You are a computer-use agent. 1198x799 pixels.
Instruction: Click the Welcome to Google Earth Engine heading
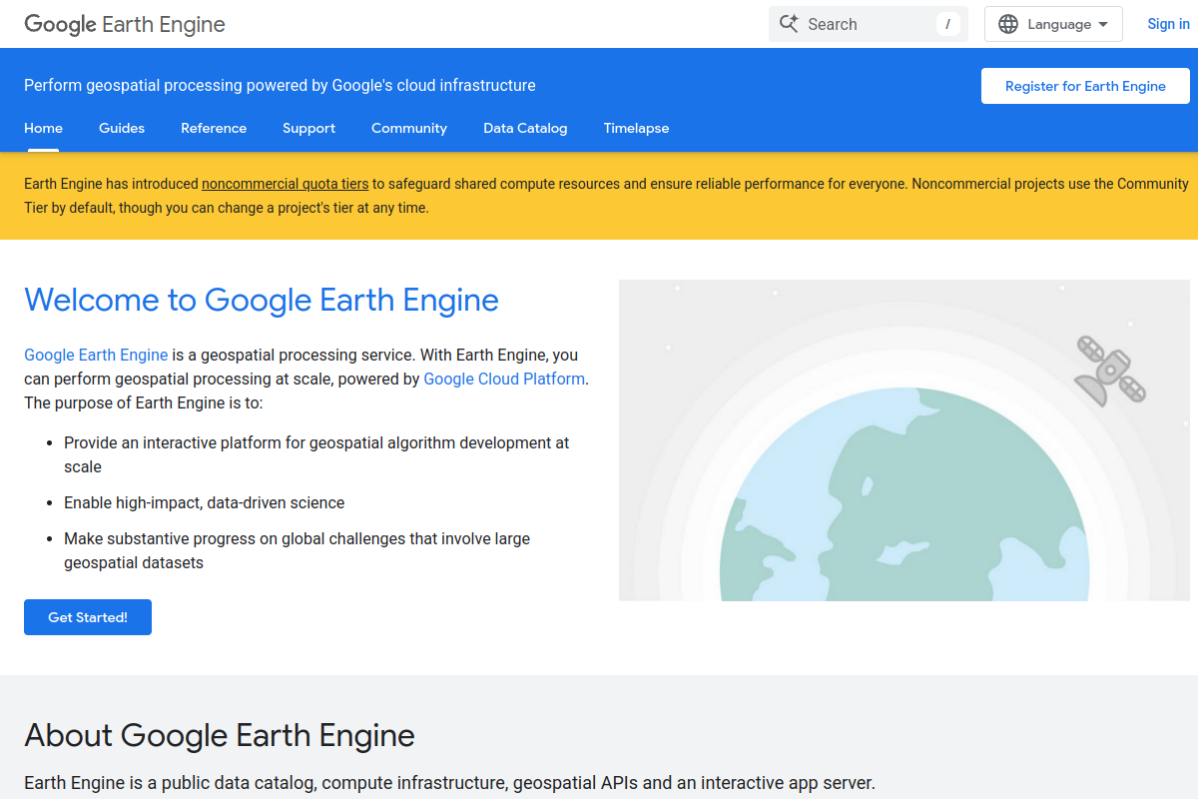pos(262,300)
